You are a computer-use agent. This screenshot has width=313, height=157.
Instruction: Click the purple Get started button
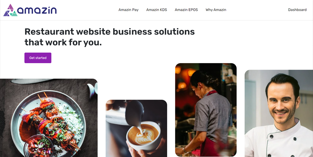pos(38,58)
